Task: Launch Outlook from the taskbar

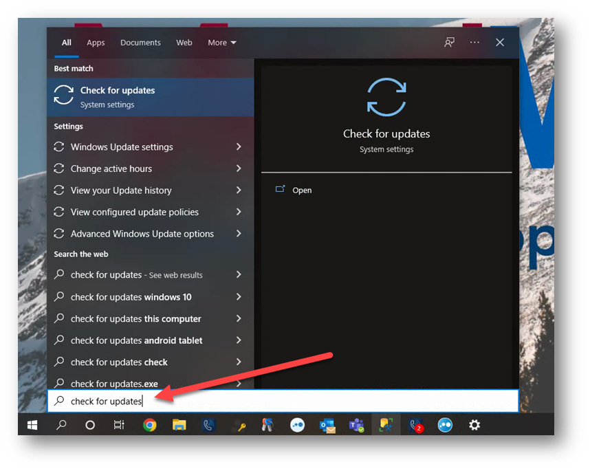Action: (x=327, y=425)
